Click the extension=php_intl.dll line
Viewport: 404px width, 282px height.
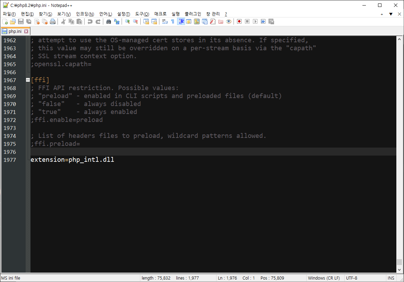point(72,160)
